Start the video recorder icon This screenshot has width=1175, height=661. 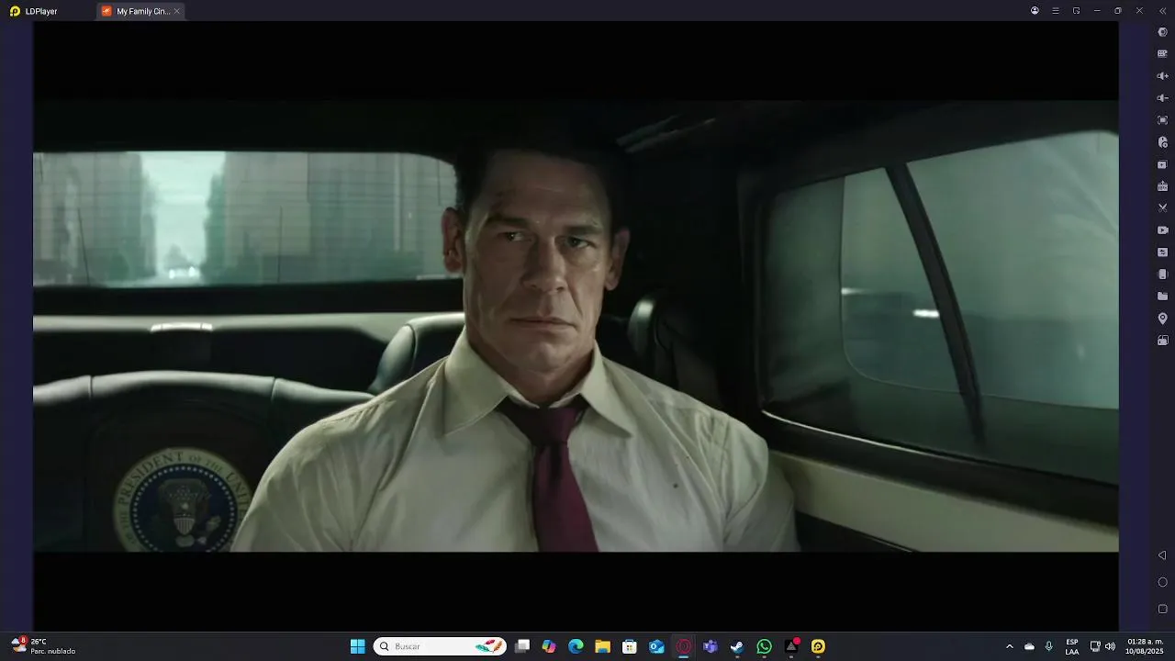coord(1162,230)
